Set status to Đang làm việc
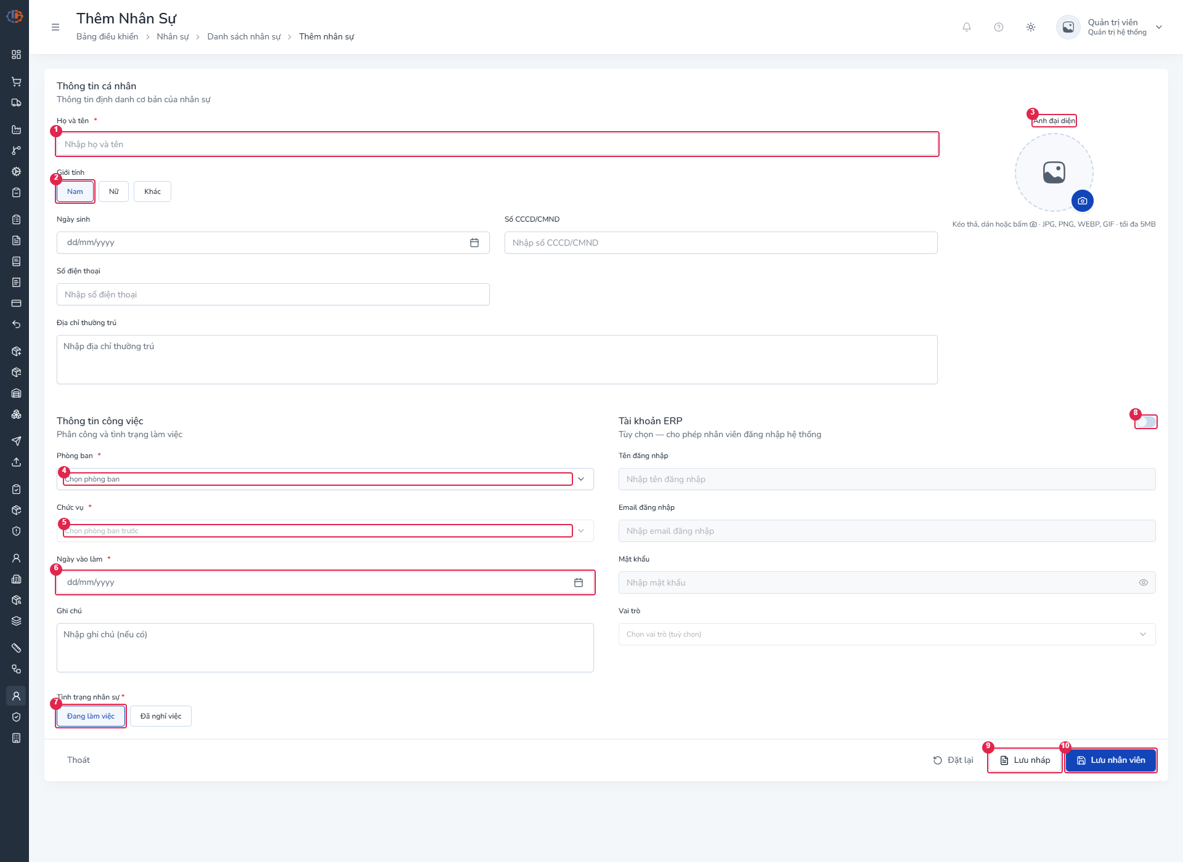The width and height of the screenshot is (1183, 862). click(x=91, y=716)
